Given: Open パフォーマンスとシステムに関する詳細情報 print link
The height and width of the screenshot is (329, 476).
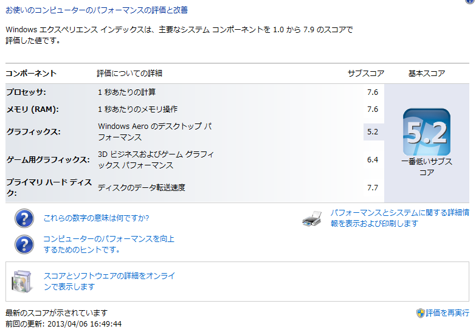Looking at the screenshot, I should coord(400,218).
